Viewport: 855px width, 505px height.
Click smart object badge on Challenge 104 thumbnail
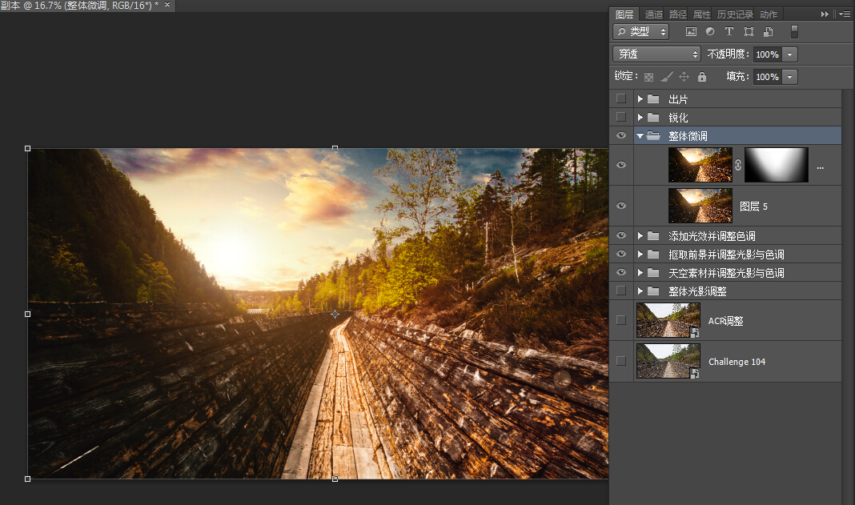point(695,374)
